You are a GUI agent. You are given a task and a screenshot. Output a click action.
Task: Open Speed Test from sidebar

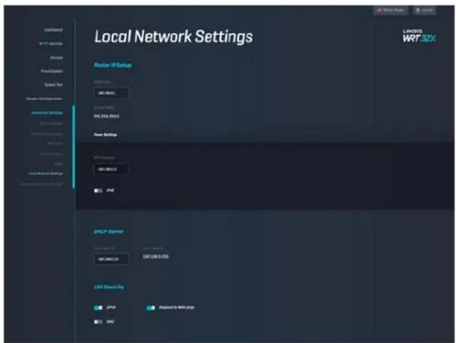tap(53, 84)
